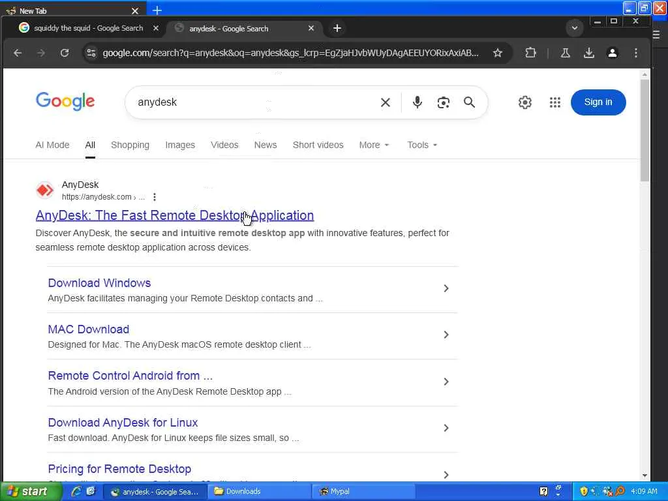Viewport: 668px width, 501px height.
Task: Submit the search with the magnifier icon
Action: click(x=469, y=102)
